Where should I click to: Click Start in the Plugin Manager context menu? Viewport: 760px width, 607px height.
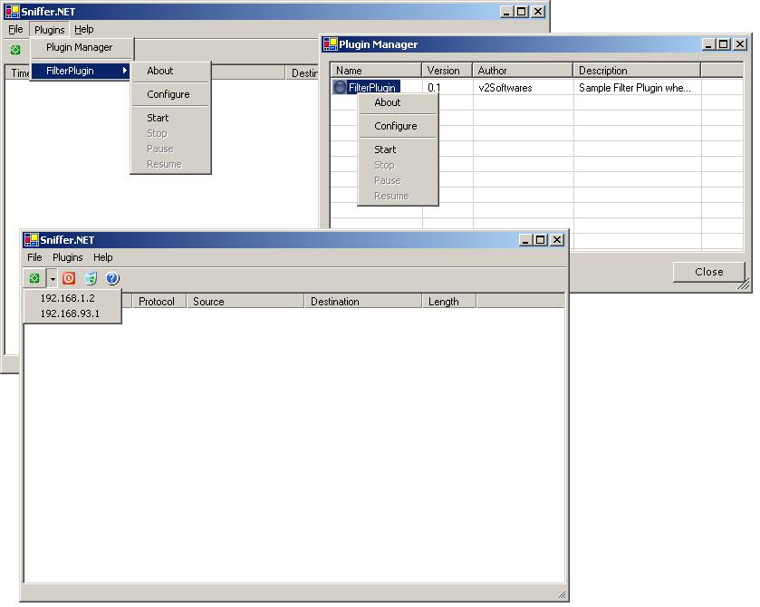(385, 149)
